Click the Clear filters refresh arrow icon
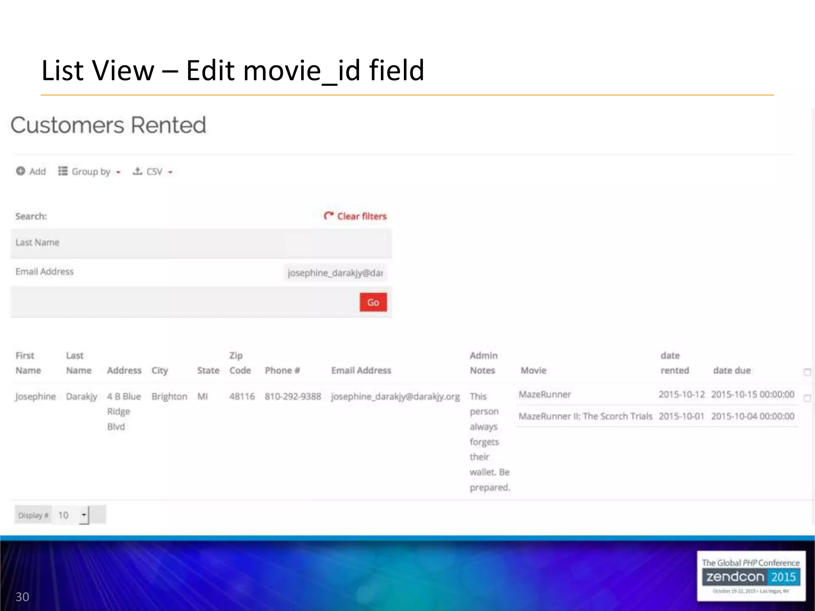Viewport: 815px width, 611px height. [x=328, y=216]
